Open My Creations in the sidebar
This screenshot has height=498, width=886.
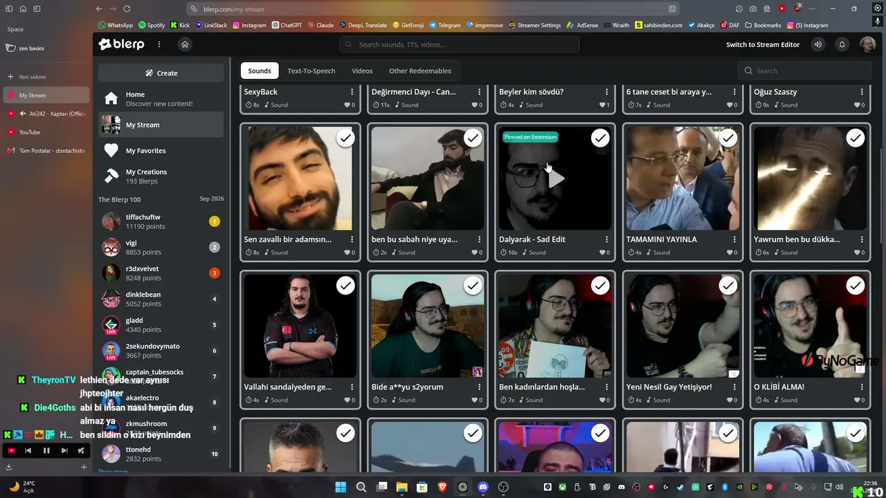tap(161, 176)
